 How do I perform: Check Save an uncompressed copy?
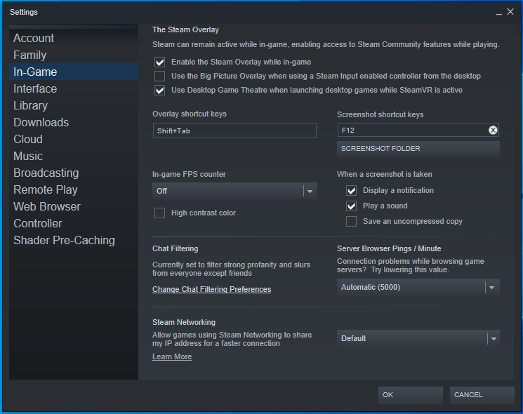click(352, 221)
